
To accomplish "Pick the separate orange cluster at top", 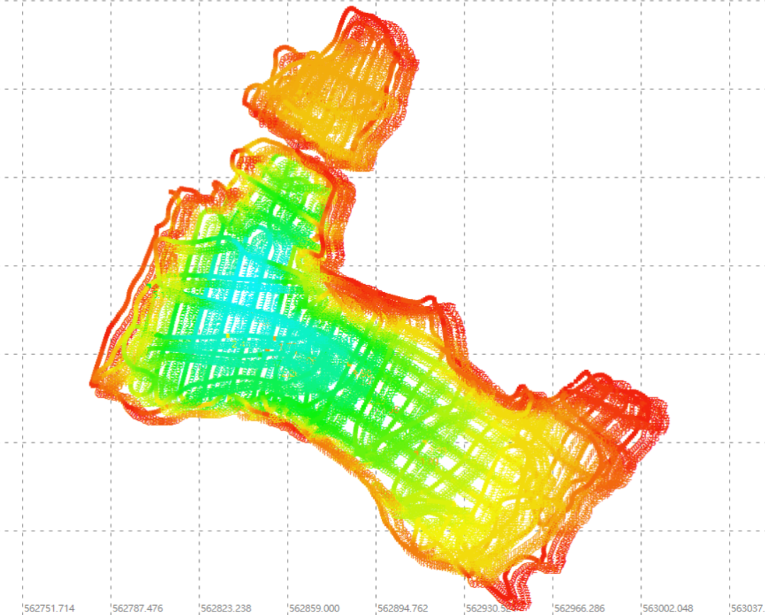I will click(x=333, y=99).
